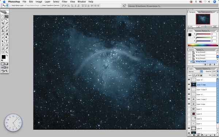Select the Healing Brush tool
The height and width of the screenshot is (137, 219).
point(3,27)
